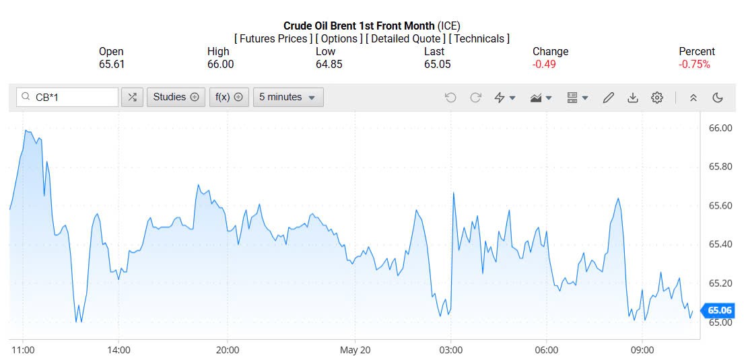Download the chart image
The image size is (744, 356).
click(632, 98)
